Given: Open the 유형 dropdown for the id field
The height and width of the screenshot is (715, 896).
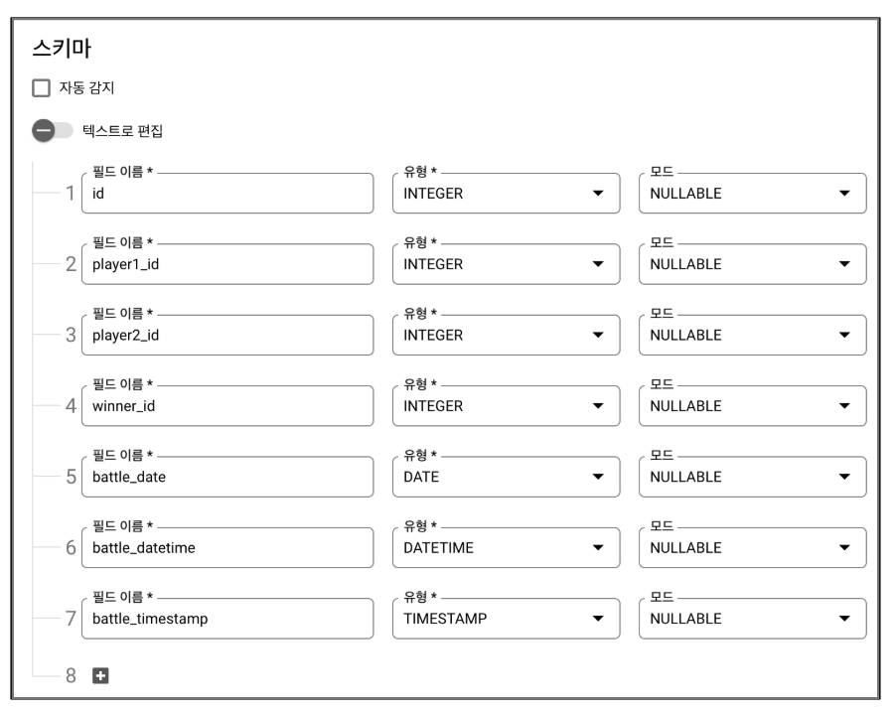Looking at the screenshot, I should coord(506,194).
